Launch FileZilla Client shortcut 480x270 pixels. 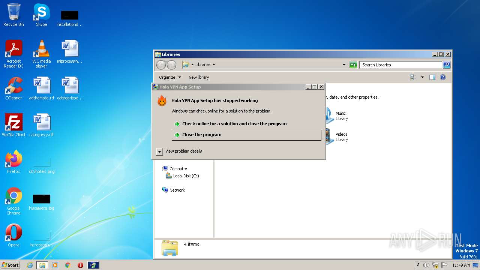pyautogui.click(x=13, y=125)
